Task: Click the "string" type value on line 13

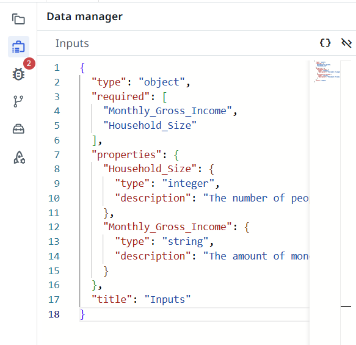Action: 185,242
